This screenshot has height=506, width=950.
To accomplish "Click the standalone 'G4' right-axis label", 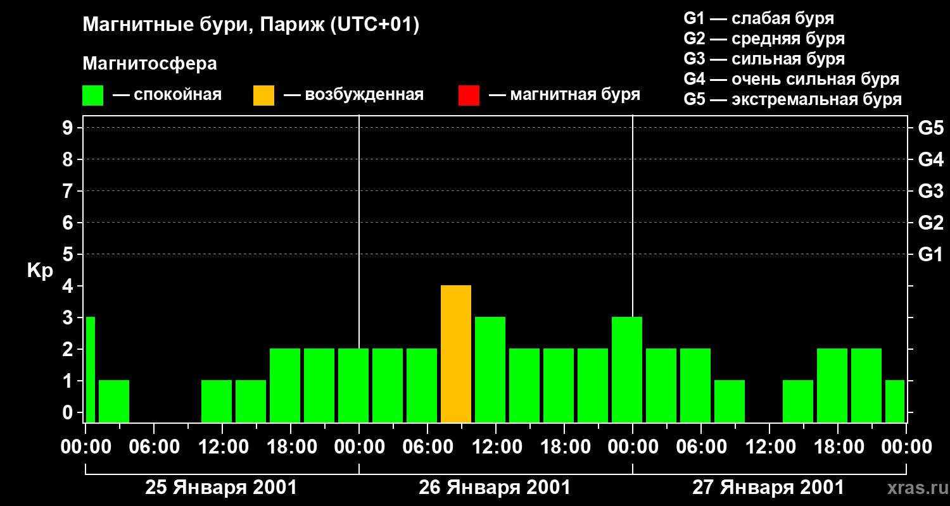I will pos(930,159).
